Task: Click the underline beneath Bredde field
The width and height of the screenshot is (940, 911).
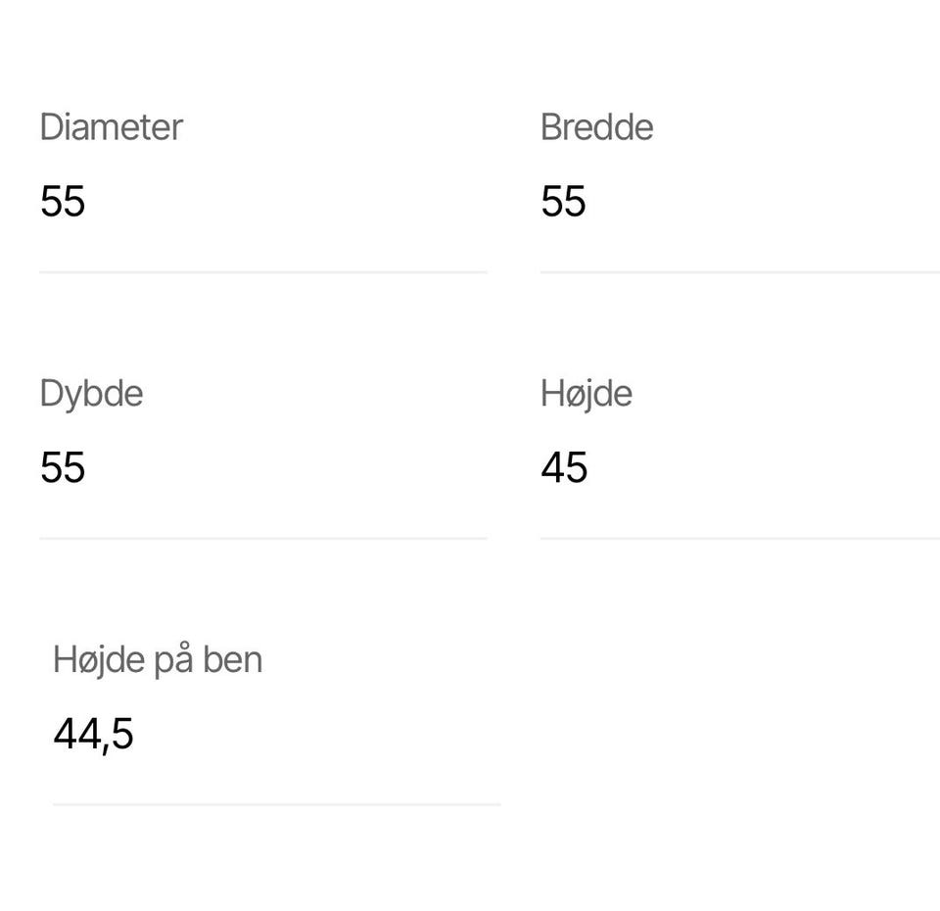Action: [739, 272]
